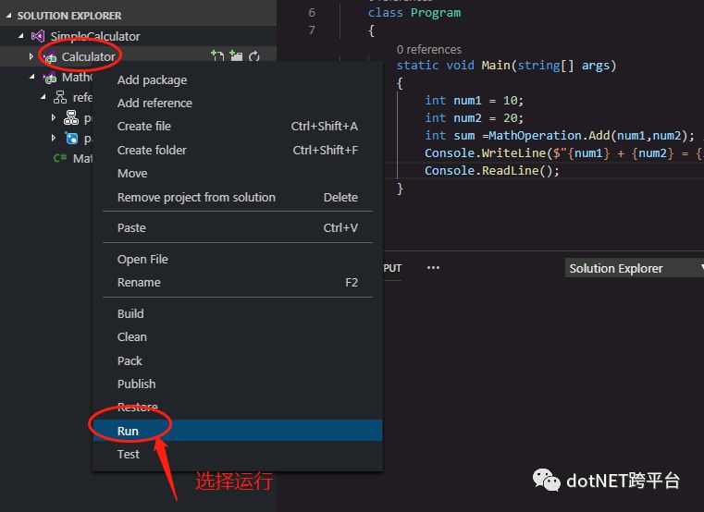This screenshot has height=512, width=704.
Task: Collapse the Solution Explorer section
Action: tap(8, 16)
